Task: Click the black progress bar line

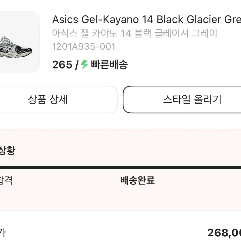Action: pyautogui.click(x=120, y=167)
